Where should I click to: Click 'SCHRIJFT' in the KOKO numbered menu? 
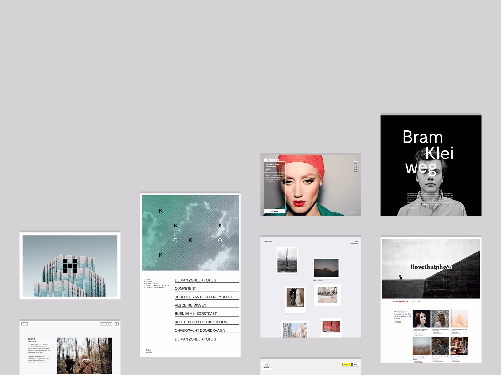149,282
